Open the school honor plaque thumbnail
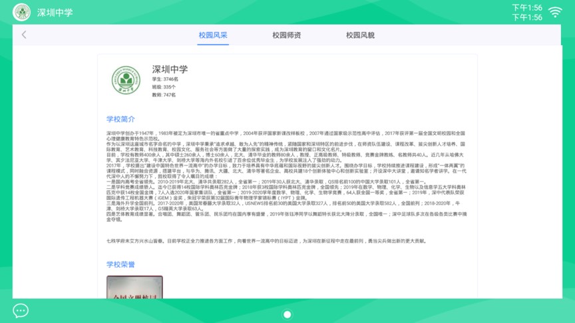Screen dimensions: 575x323 [134, 287]
